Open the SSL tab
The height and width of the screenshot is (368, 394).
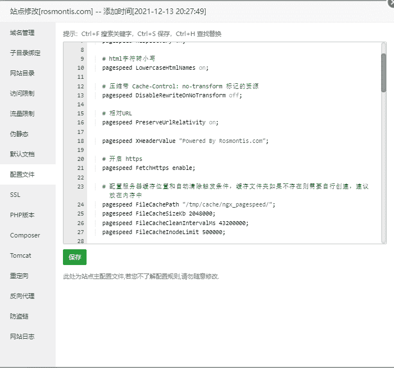pos(28,195)
